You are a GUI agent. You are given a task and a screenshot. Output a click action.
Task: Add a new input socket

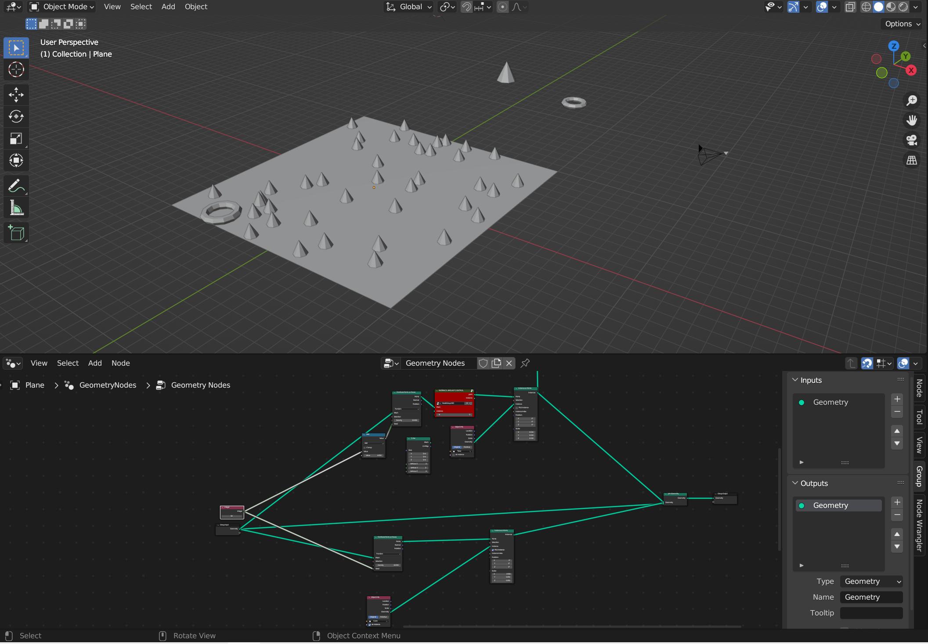pyautogui.click(x=897, y=399)
